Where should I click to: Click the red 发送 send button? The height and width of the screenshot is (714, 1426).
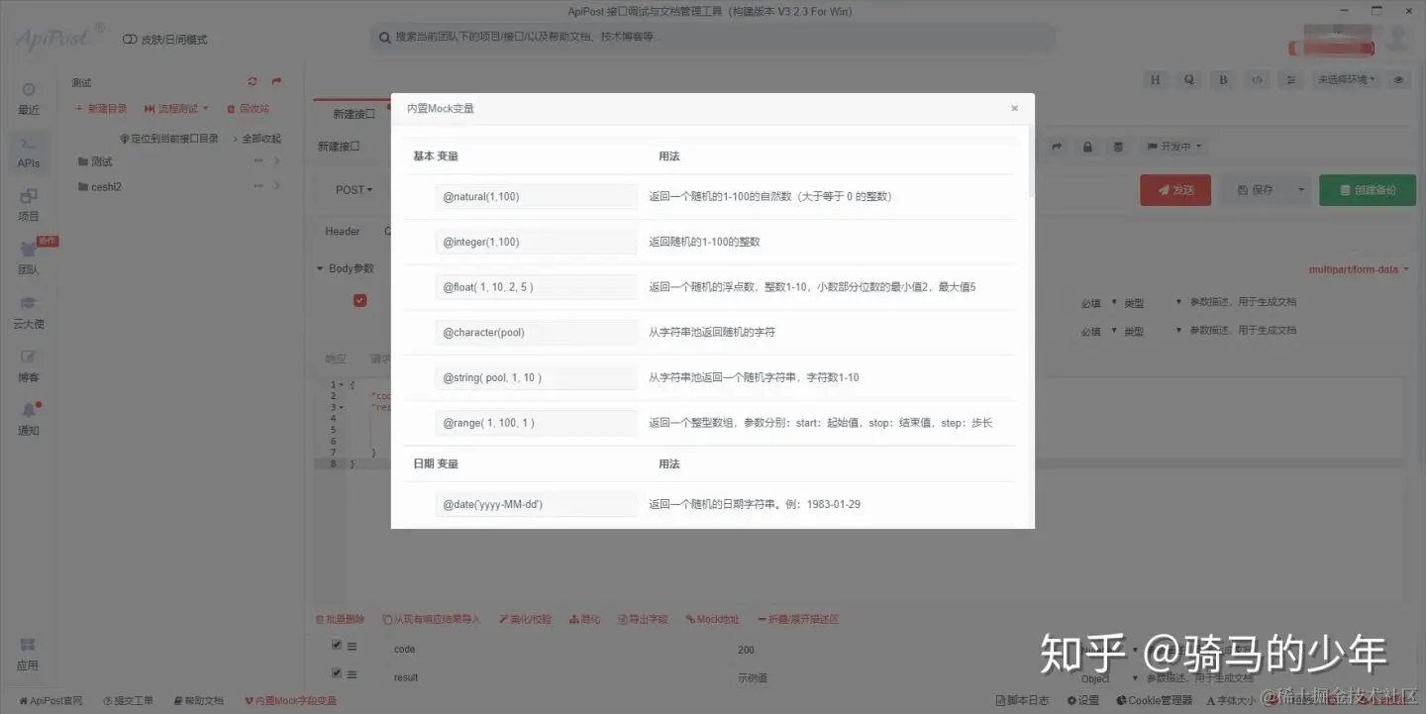tap(1175, 190)
